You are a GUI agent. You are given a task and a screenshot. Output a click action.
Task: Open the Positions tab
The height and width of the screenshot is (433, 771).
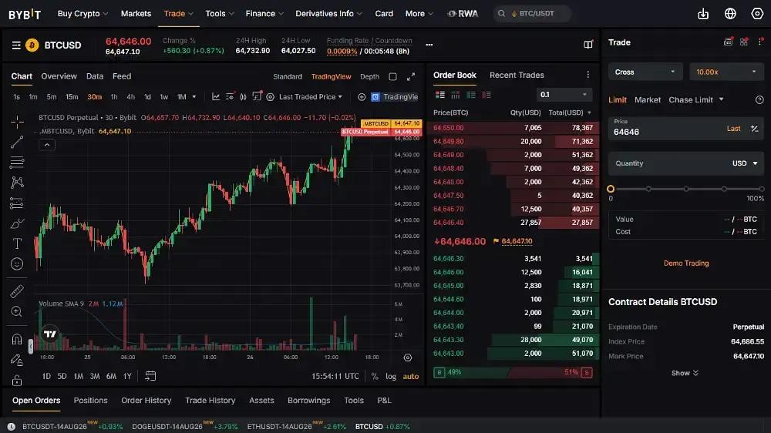pos(90,401)
